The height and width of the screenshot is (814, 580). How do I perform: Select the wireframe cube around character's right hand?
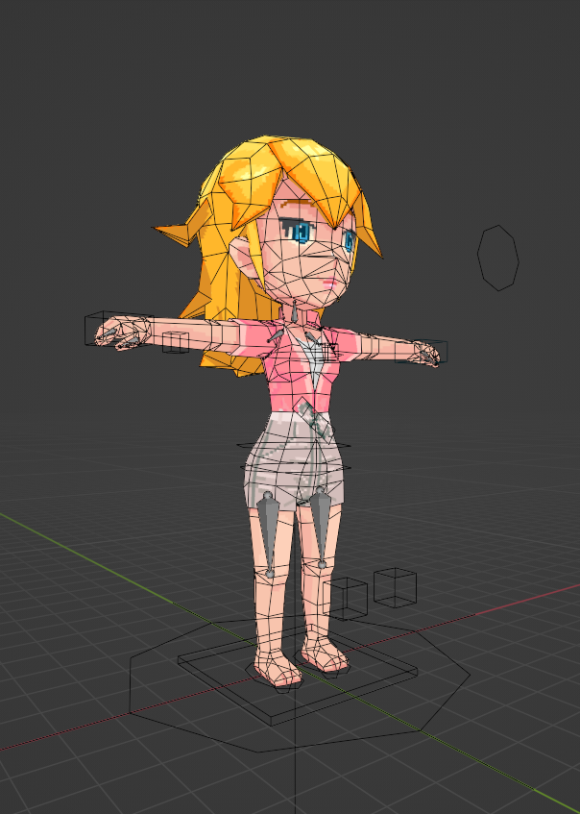(118, 329)
